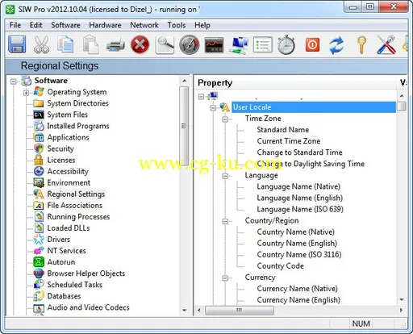Open the Tools menu
The image size is (413, 334).
coord(177,25)
